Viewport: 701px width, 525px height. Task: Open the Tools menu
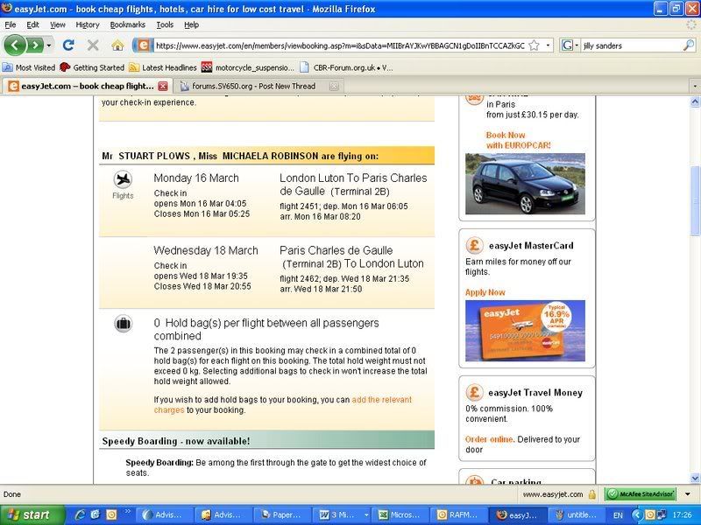(x=165, y=24)
